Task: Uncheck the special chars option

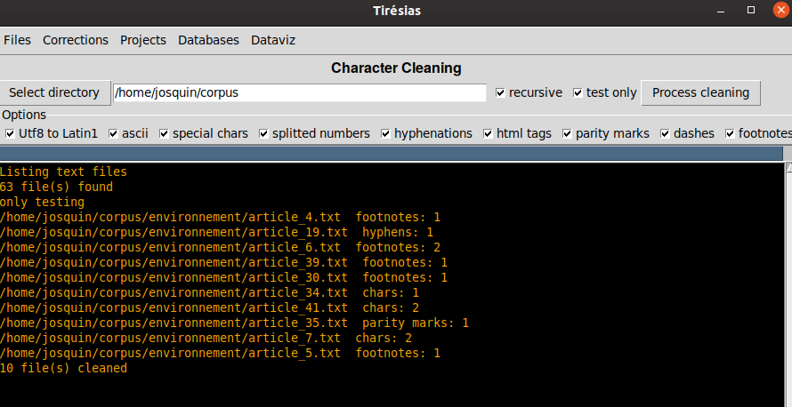Action: [164, 133]
